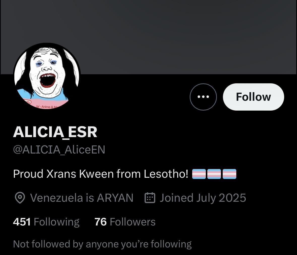
Task: Click the 'Venezuela is ARYAN' location text
Action: click(x=82, y=198)
